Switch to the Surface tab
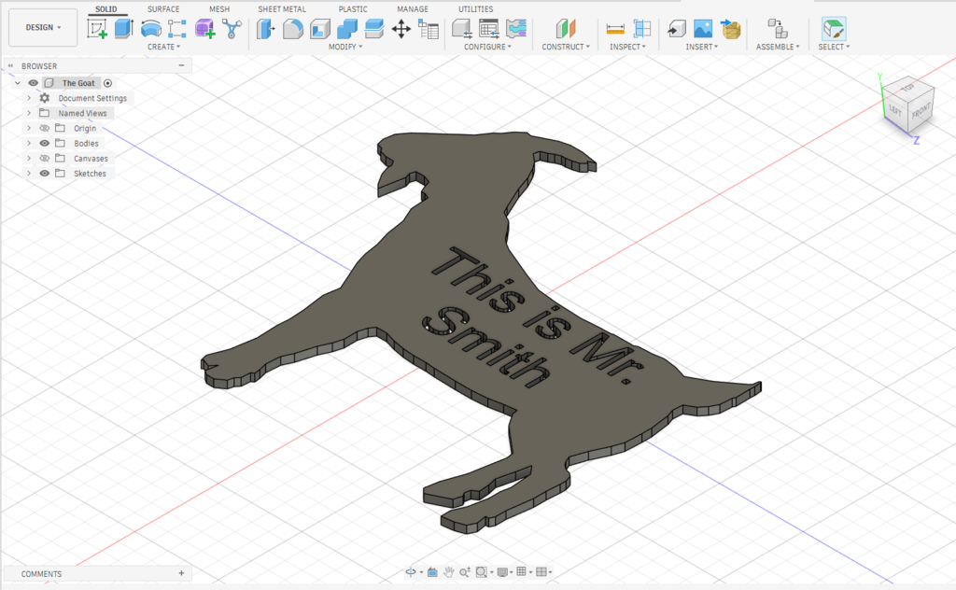Screen dimensions: 956x590 click(x=163, y=9)
